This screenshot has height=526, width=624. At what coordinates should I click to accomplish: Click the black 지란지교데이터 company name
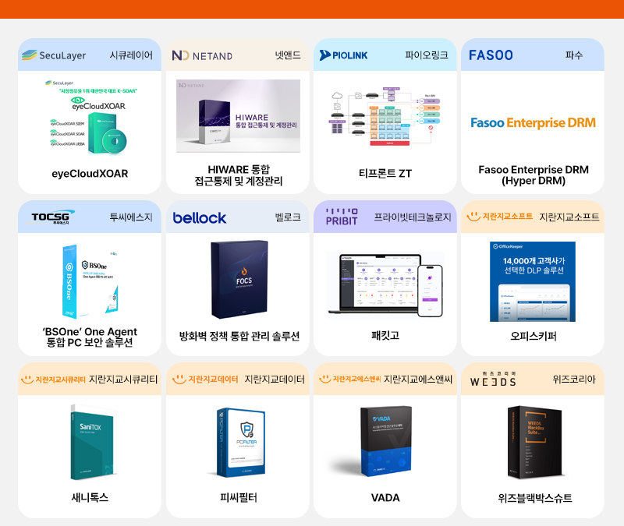(275, 379)
